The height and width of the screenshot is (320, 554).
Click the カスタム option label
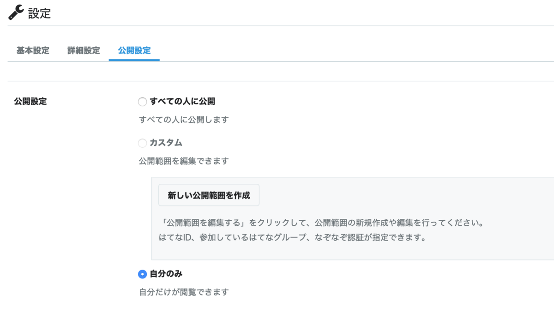[166, 143]
